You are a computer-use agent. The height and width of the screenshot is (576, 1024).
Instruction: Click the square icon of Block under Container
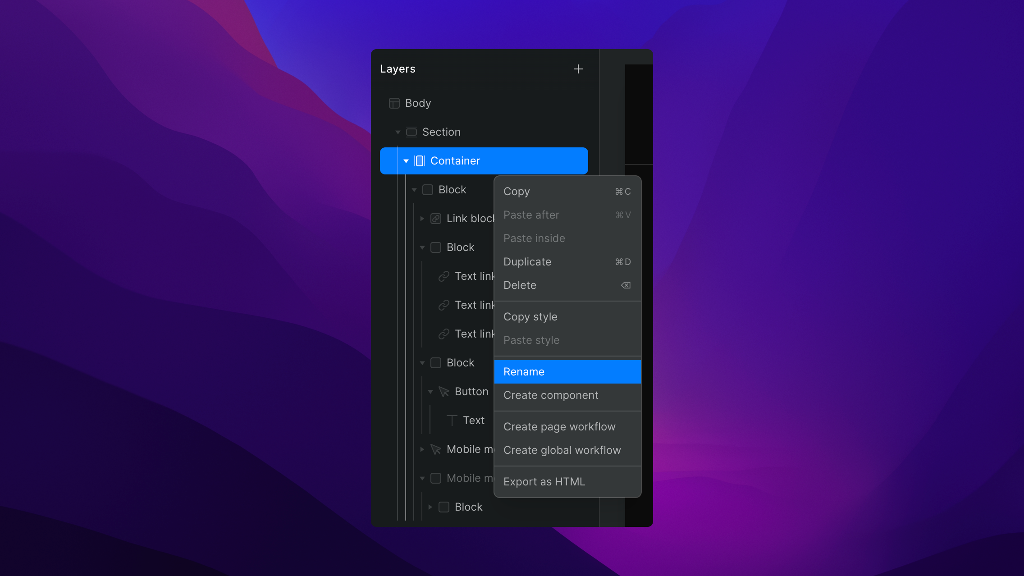428,190
